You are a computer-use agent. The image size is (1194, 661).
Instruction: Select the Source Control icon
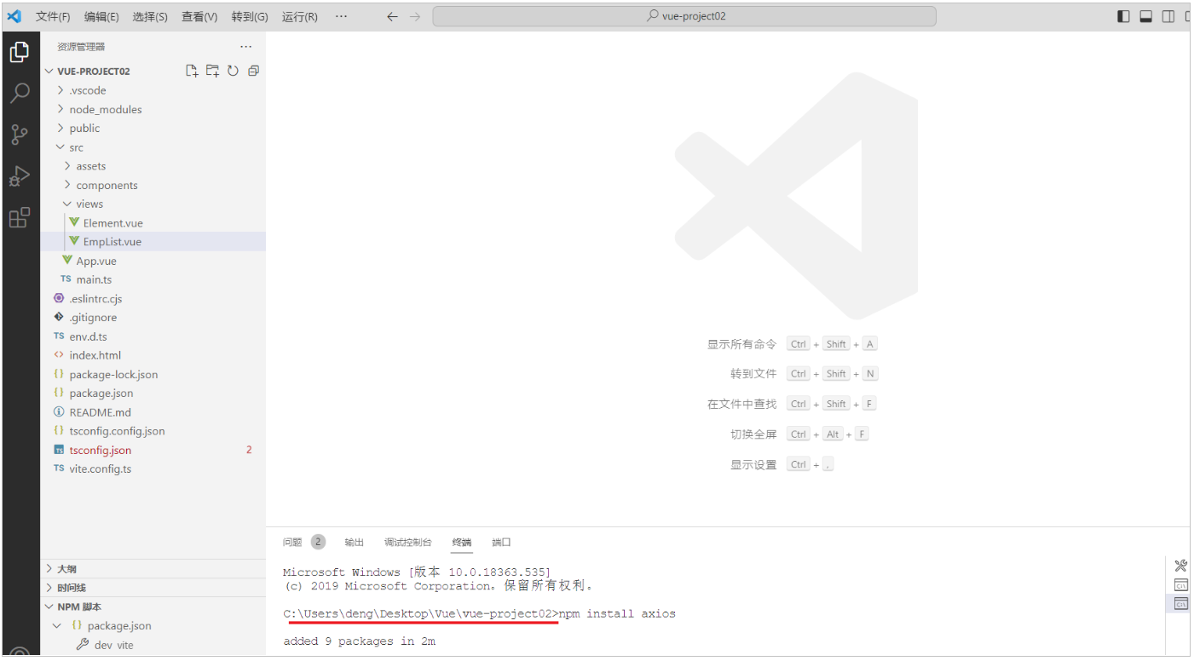(x=20, y=135)
